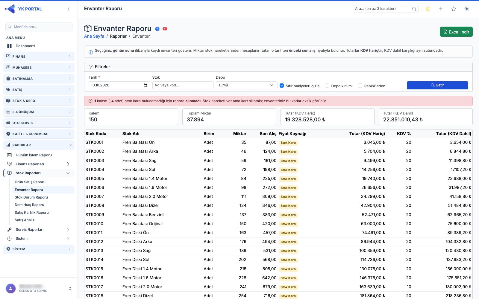Click the Tarih date field 10.10.2026
This screenshot has height=299, width=479.
pyautogui.click(x=119, y=85)
